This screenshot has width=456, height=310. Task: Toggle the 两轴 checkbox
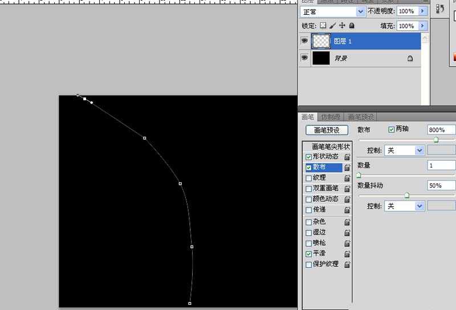pos(391,129)
